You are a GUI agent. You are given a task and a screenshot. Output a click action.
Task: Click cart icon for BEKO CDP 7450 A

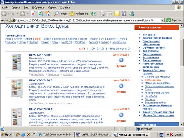click(121, 86)
